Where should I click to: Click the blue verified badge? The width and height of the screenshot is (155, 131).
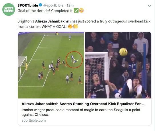pyautogui.click(x=40, y=5)
